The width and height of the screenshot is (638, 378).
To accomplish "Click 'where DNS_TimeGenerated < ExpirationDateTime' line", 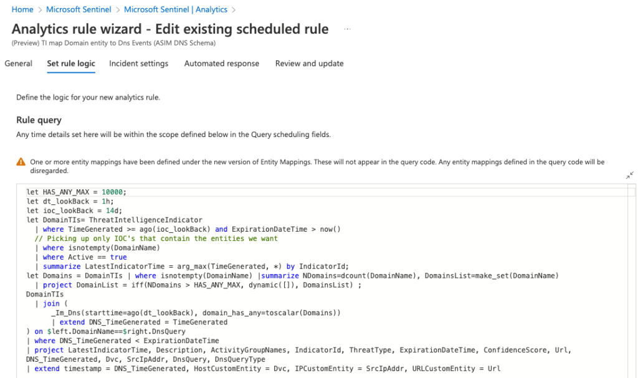I will click(123, 341).
